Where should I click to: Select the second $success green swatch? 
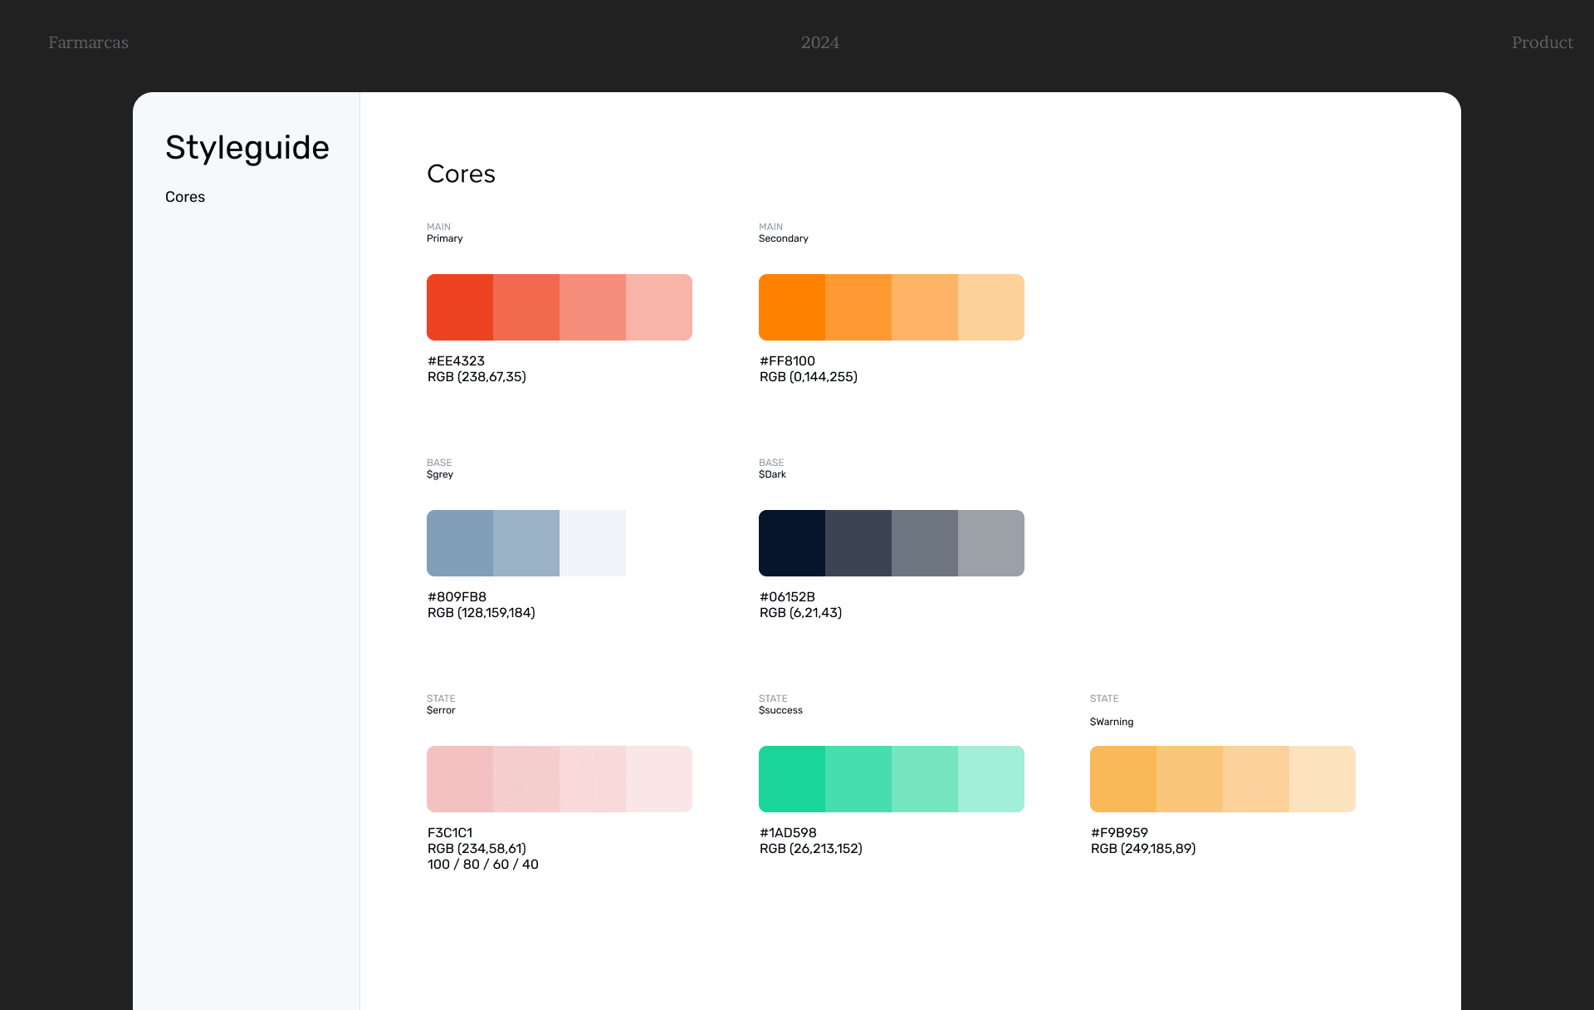[858, 779]
